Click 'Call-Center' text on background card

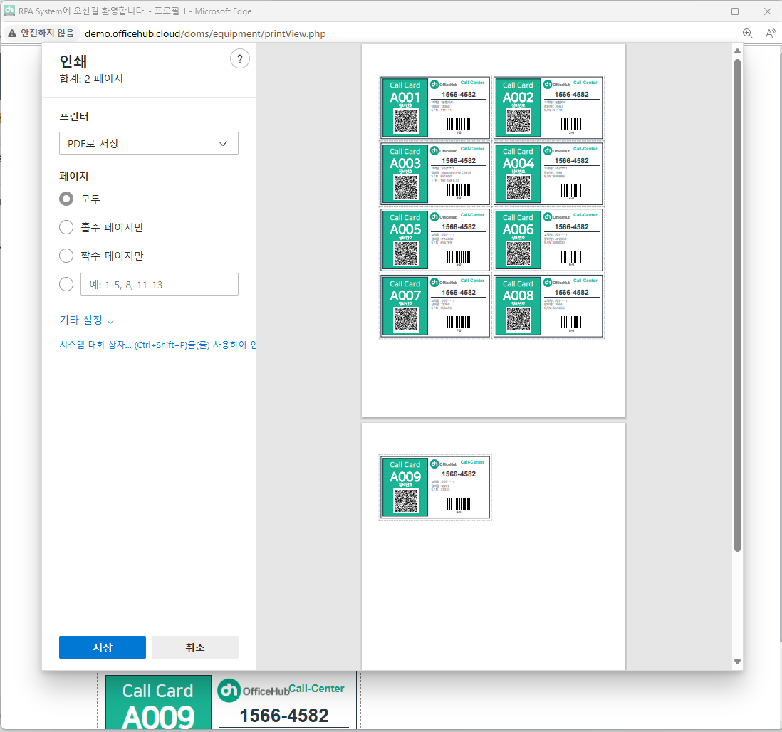click(x=317, y=689)
